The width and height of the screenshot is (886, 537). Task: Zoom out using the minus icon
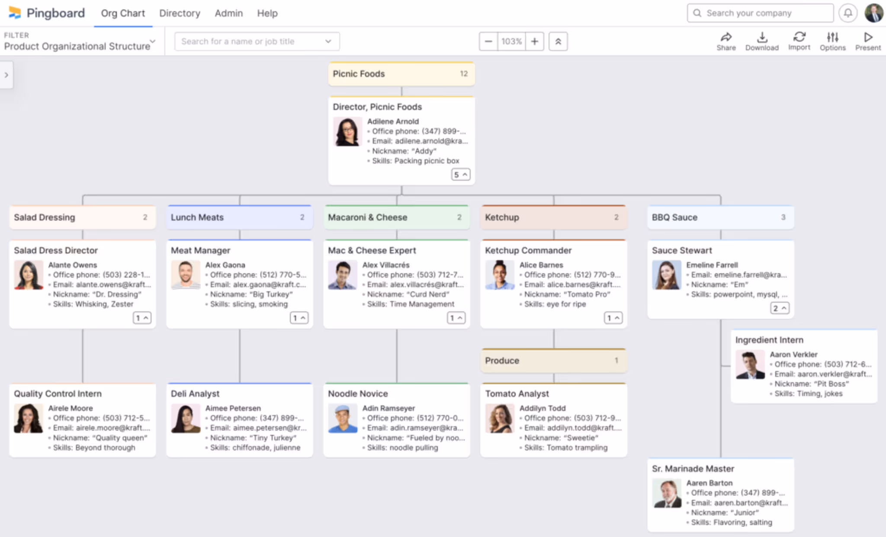(488, 41)
